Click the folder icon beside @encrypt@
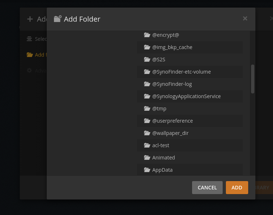The height and width of the screenshot is (215, 273). click(147, 35)
